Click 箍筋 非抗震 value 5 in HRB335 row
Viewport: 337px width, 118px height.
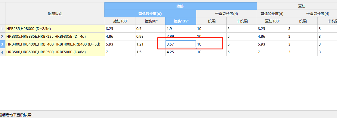(242, 37)
